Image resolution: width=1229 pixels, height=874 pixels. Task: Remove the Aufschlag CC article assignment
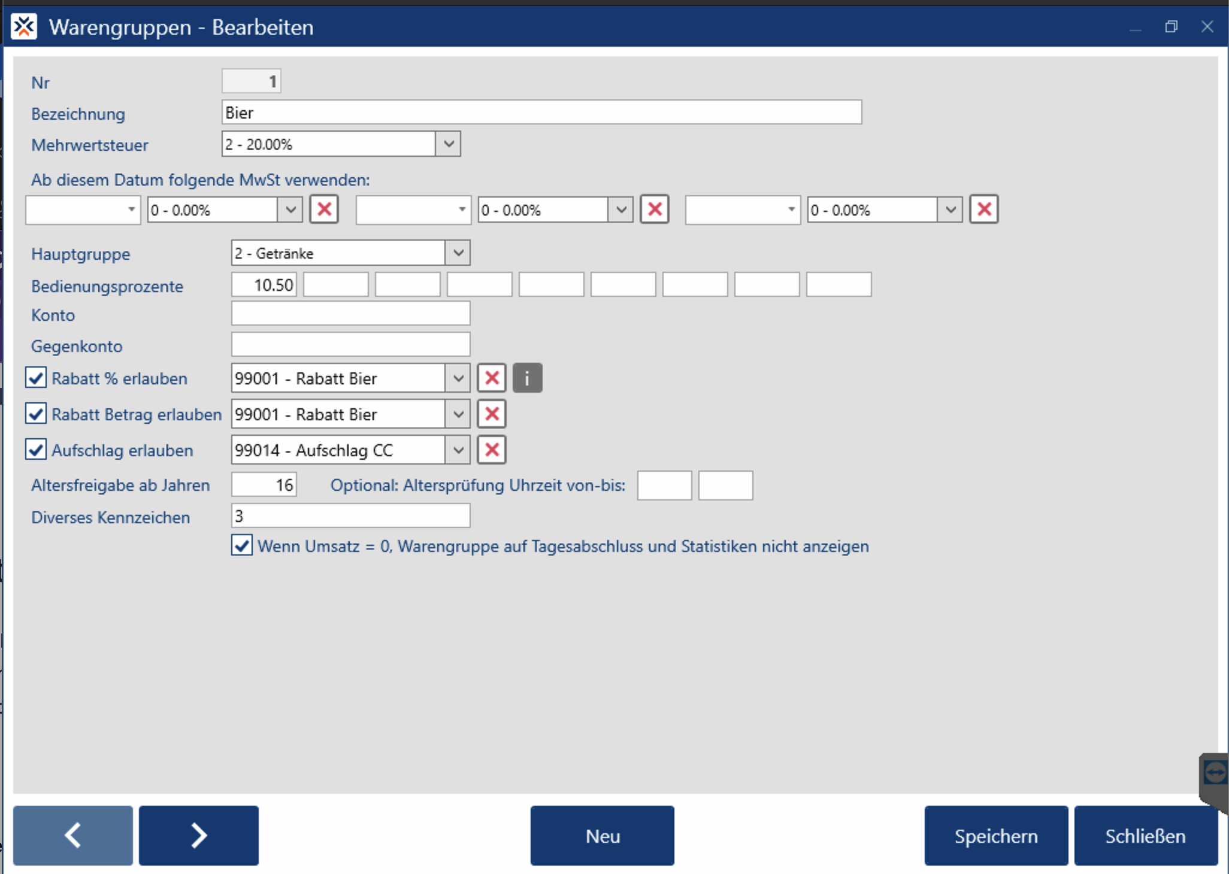[x=492, y=450]
